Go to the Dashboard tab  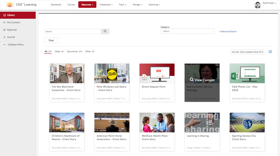click(56, 5)
